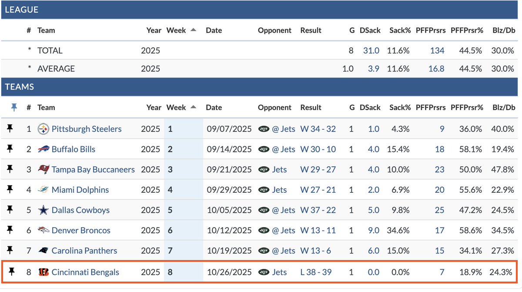Viewport: 522px width, 292px height.
Task: Open the W 30 - 10 game result
Action: point(318,149)
